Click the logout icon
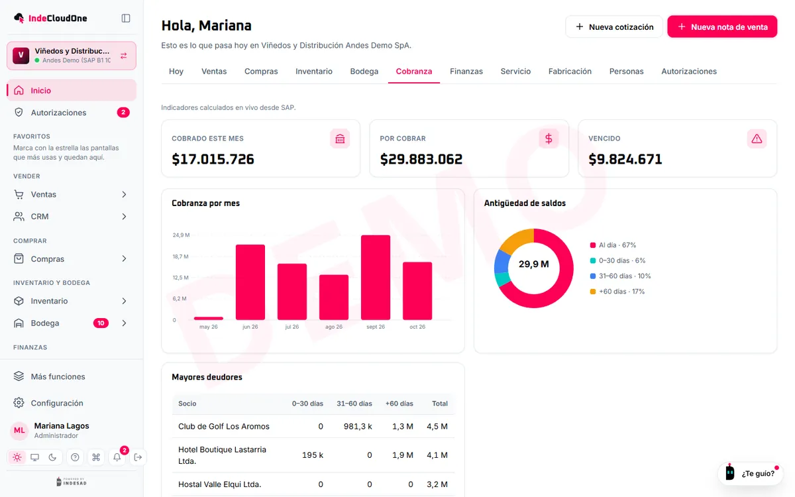The height and width of the screenshot is (497, 795). [x=138, y=457]
